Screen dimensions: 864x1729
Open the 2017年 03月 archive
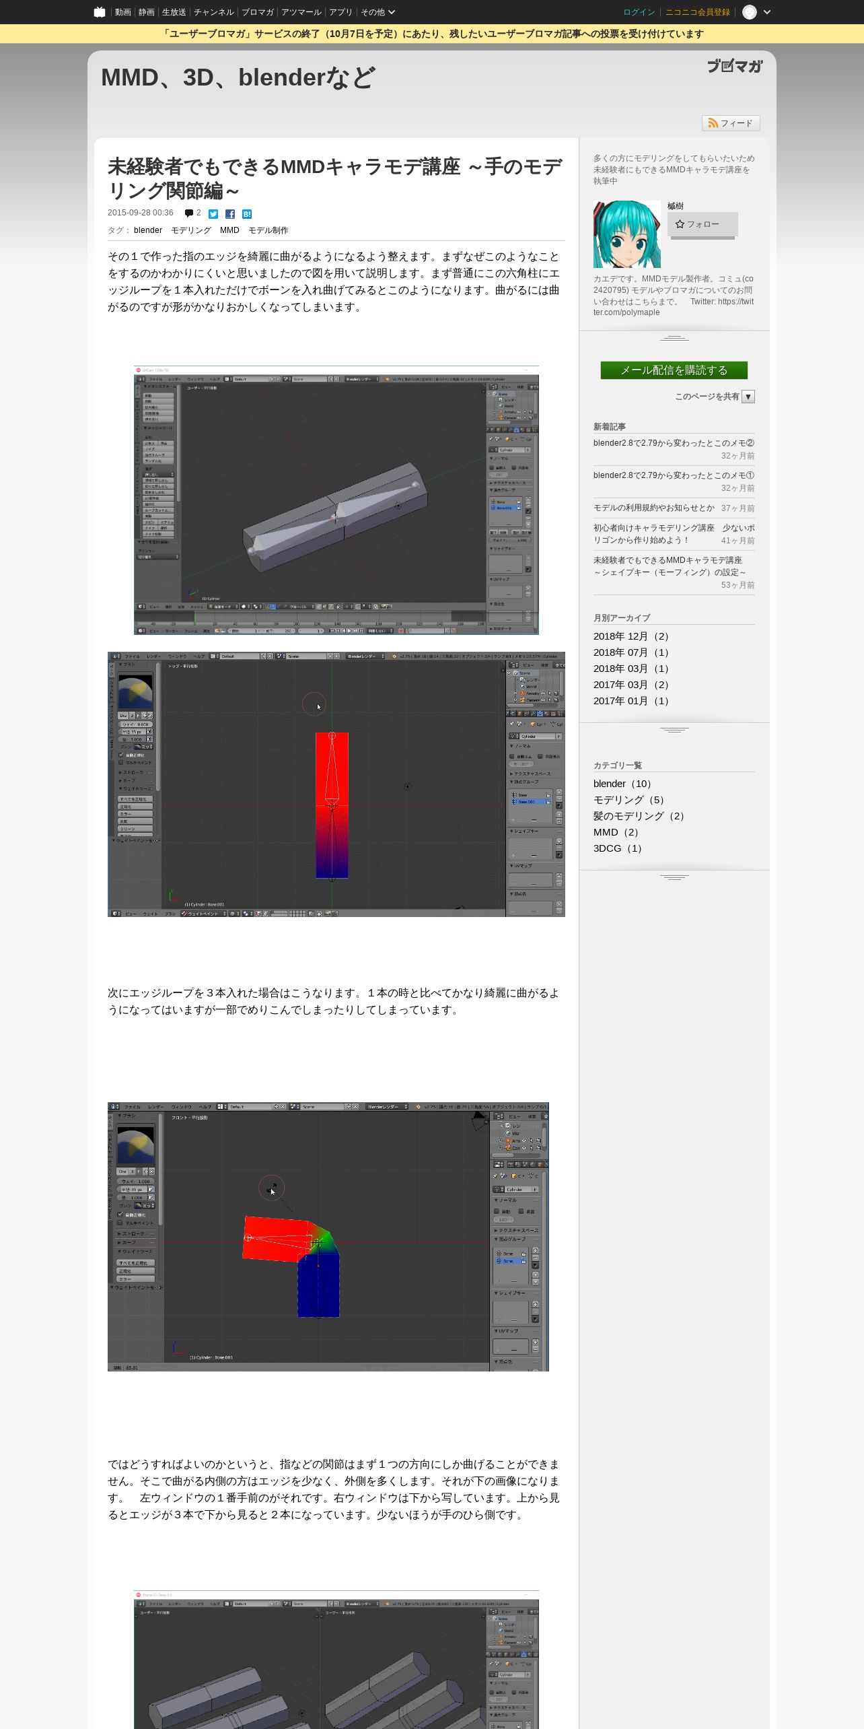633,685
